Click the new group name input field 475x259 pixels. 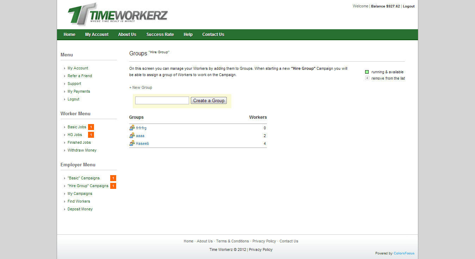tap(162, 100)
